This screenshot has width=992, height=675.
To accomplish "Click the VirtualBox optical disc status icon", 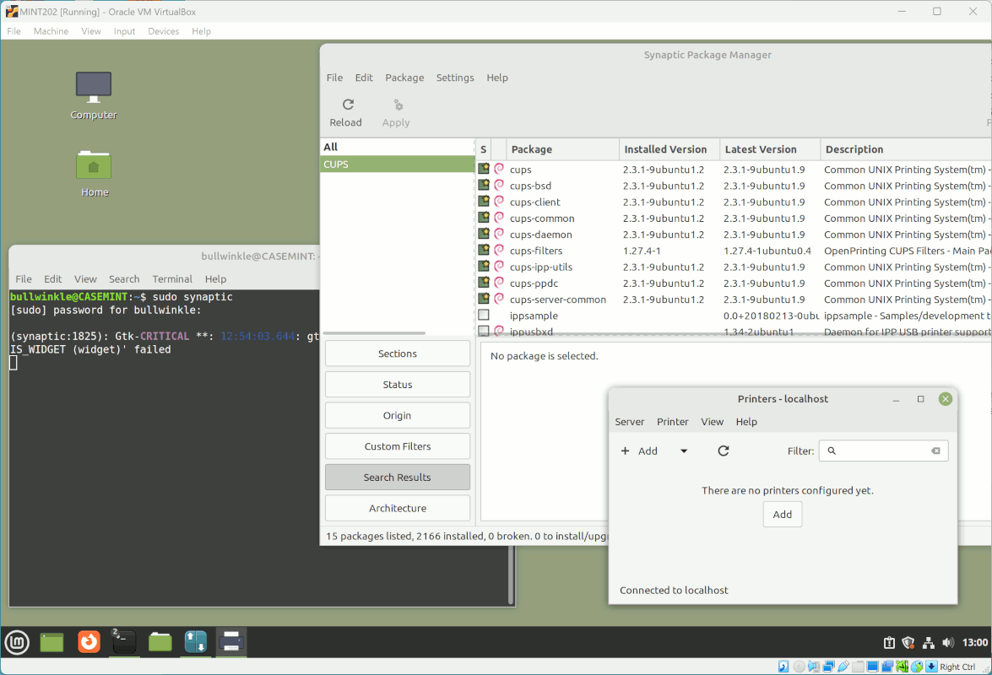I will coord(799,667).
